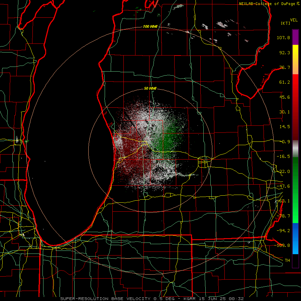
Task: Click the 61.2 velocity scale value
Action: (x=285, y=82)
